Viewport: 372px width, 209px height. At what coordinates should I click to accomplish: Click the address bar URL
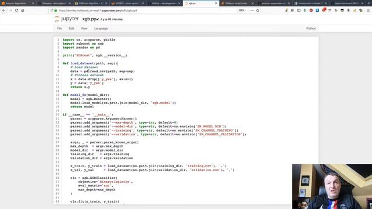(x=98, y=10)
